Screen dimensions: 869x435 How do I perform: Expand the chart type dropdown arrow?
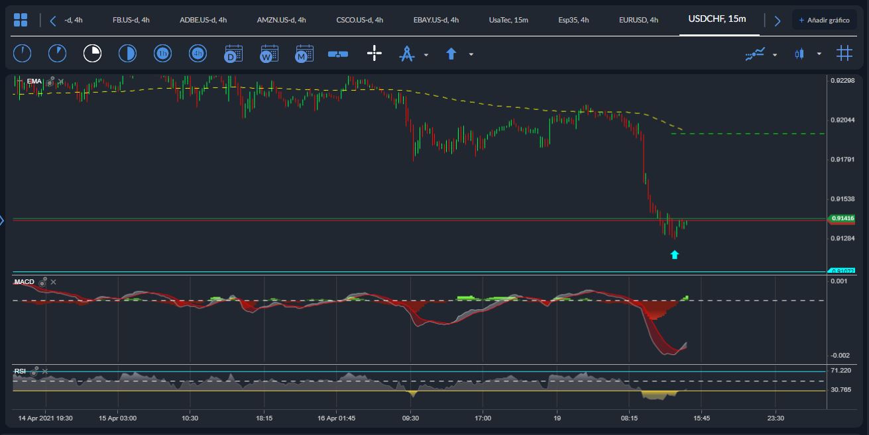click(819, 54)
